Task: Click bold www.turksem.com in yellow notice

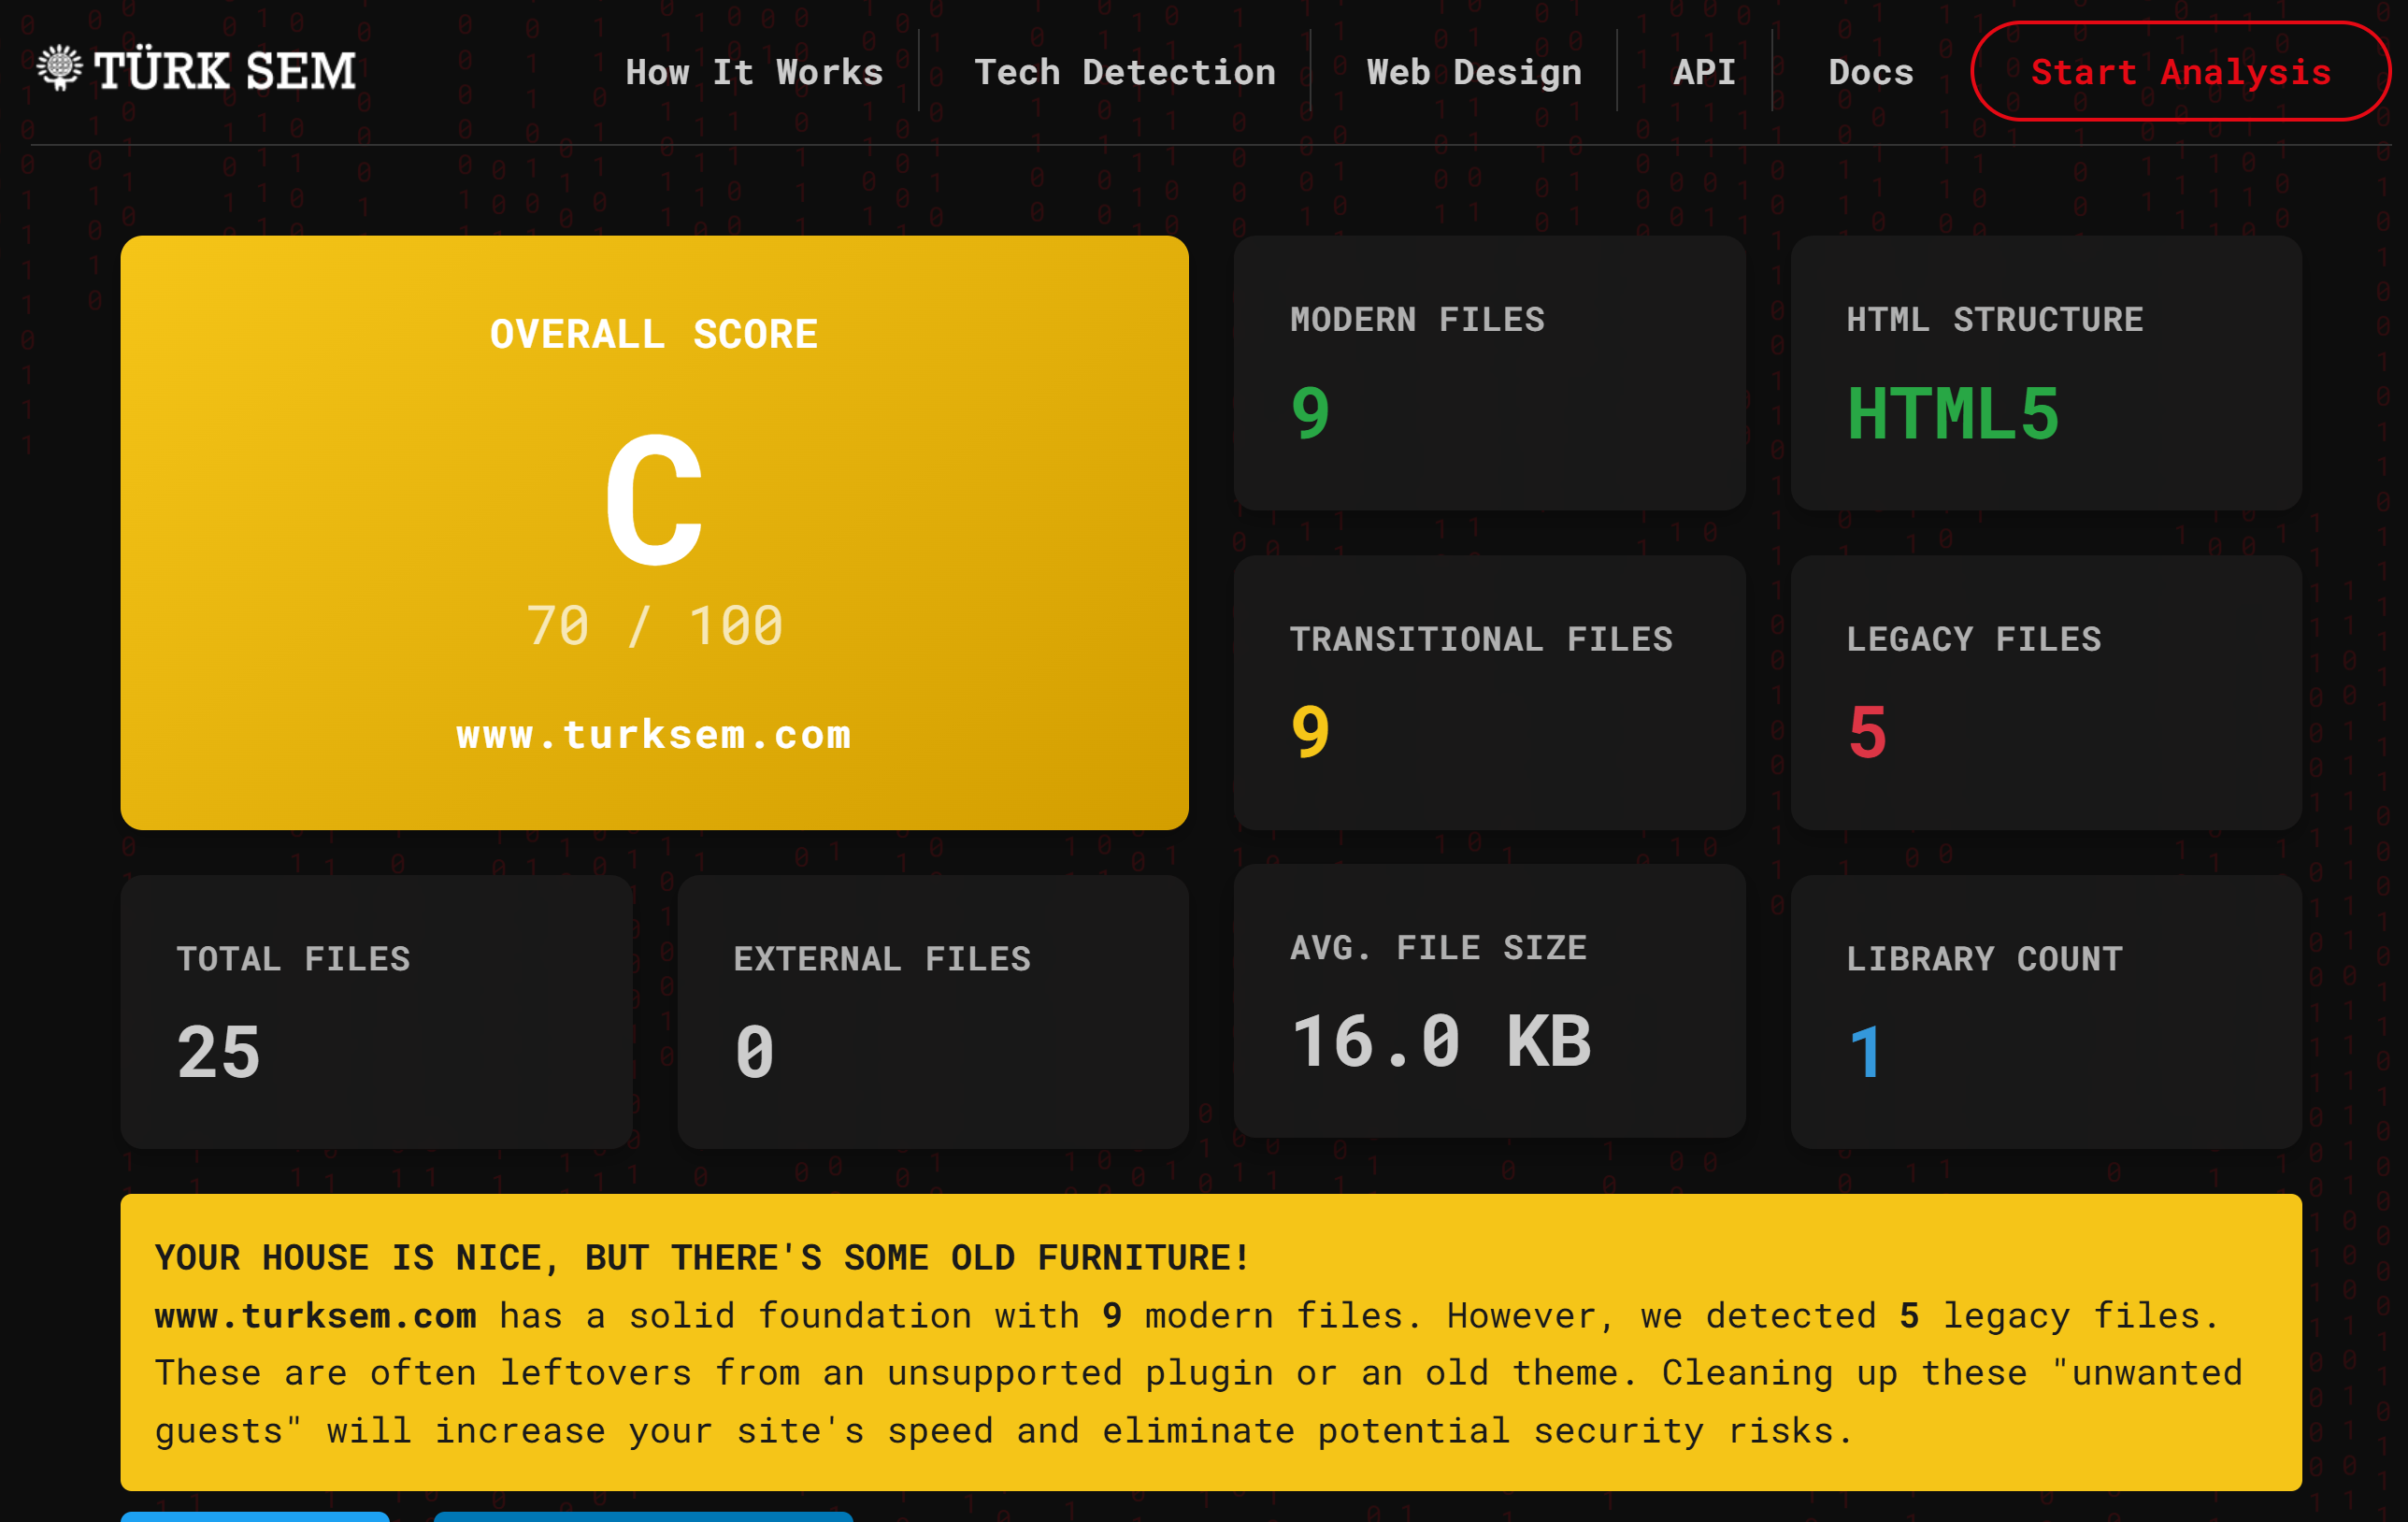Action: (315, 1315)
